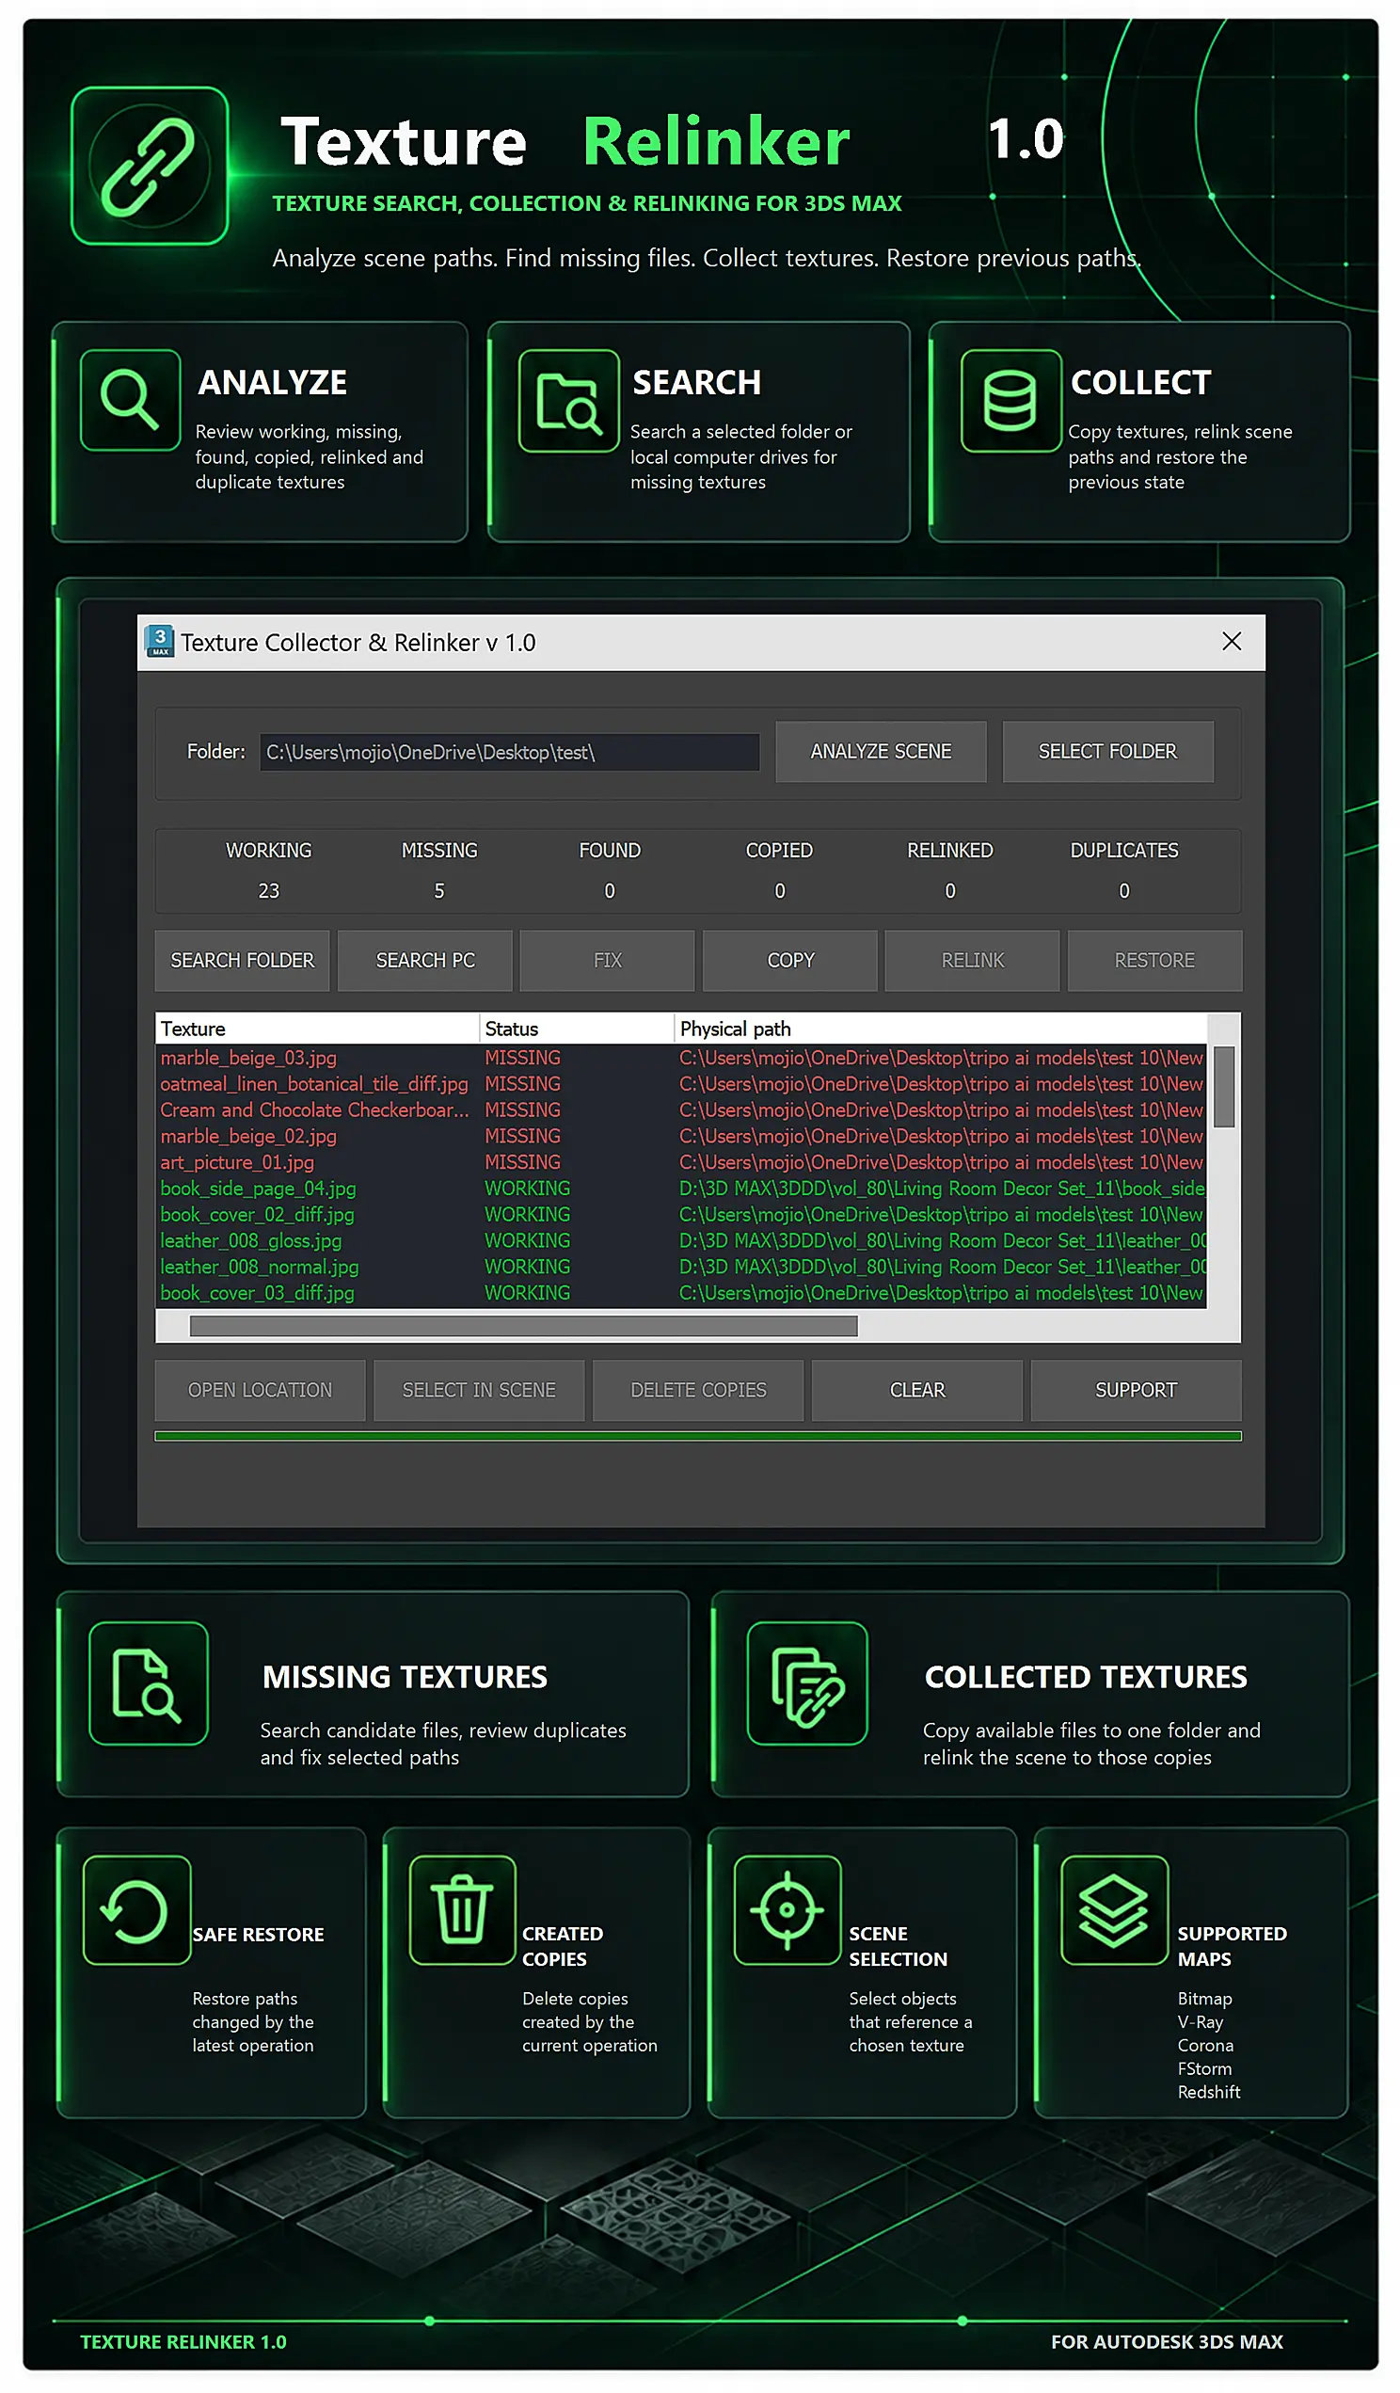
Task: Select the art_picture_01.jpg missing texture row
Action: 681,1162
